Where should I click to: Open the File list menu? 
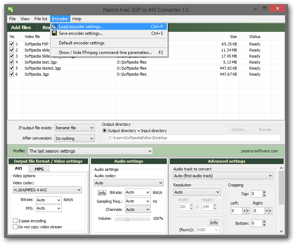(x=41, y=19)
